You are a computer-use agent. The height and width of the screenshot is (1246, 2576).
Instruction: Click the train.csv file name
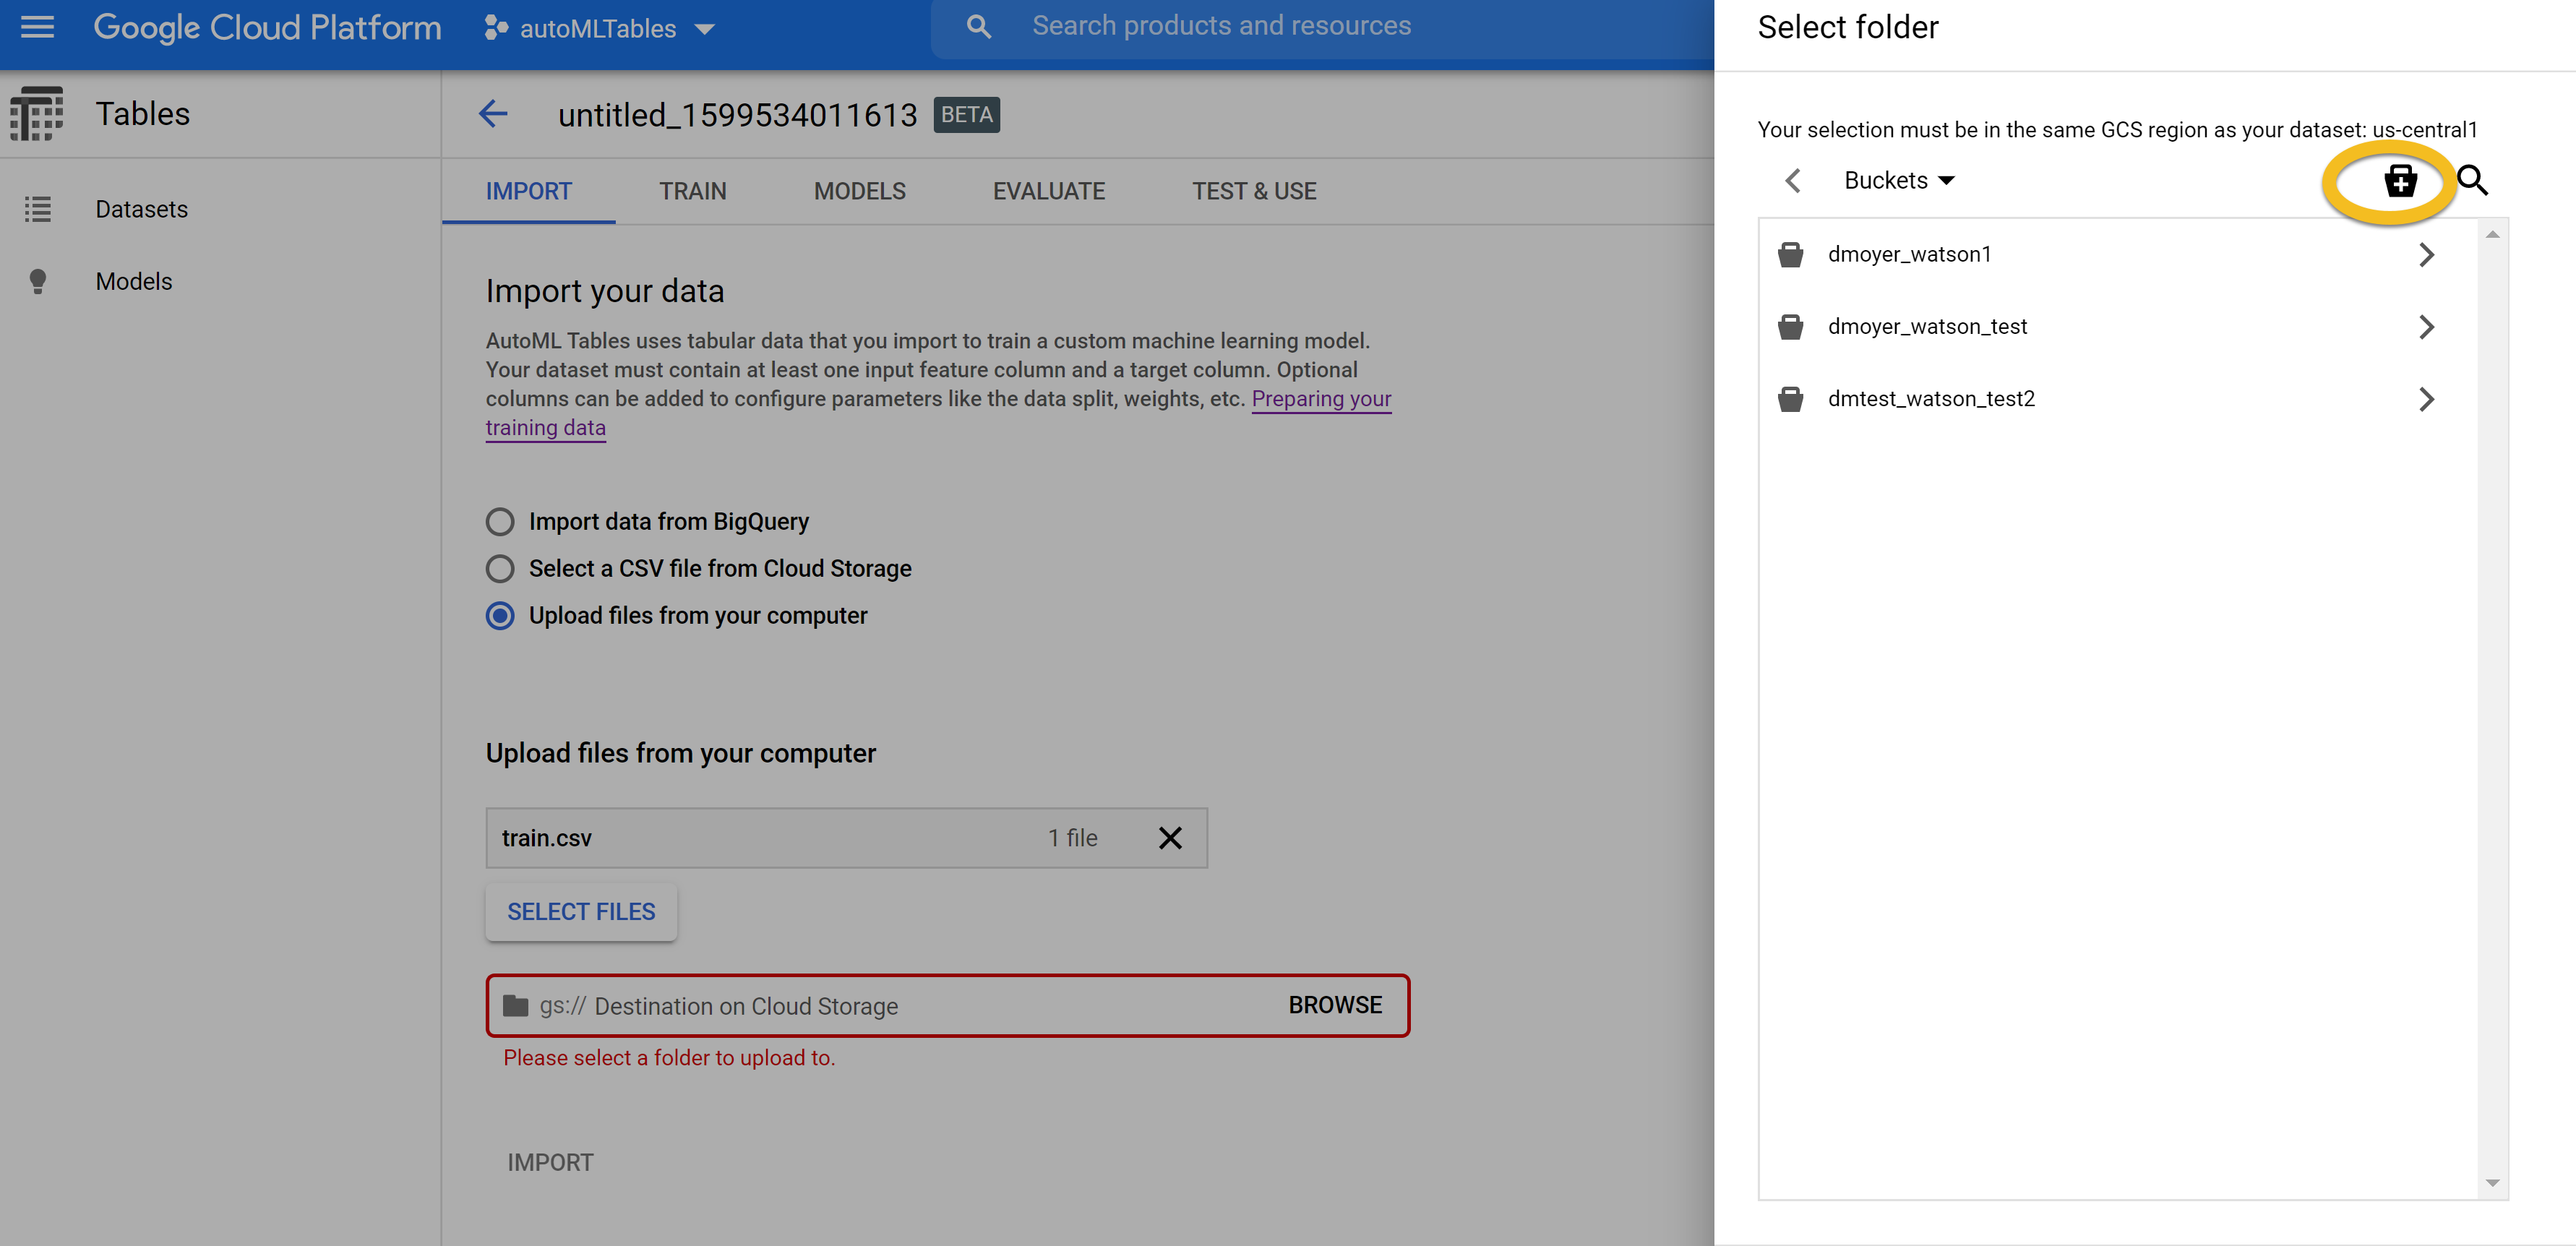tap(546, 838)
